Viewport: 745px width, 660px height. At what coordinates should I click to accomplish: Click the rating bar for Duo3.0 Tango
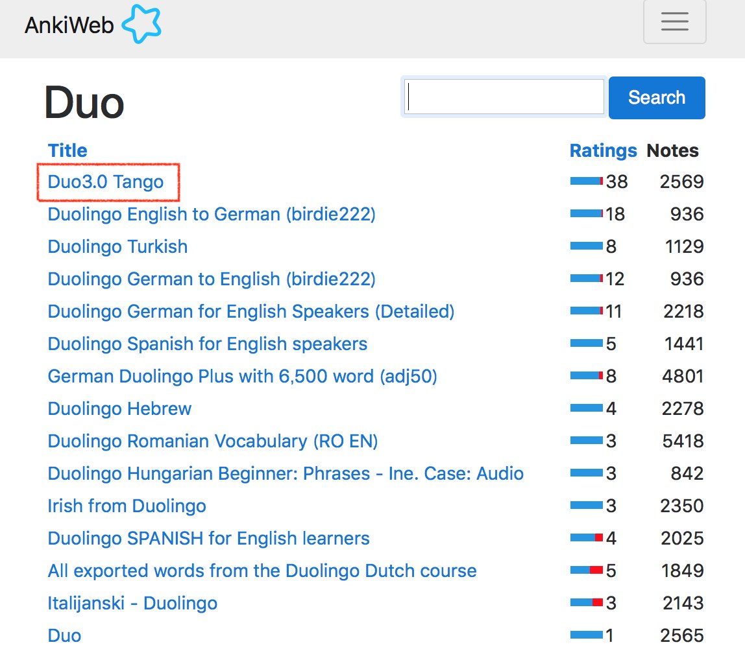586,181
